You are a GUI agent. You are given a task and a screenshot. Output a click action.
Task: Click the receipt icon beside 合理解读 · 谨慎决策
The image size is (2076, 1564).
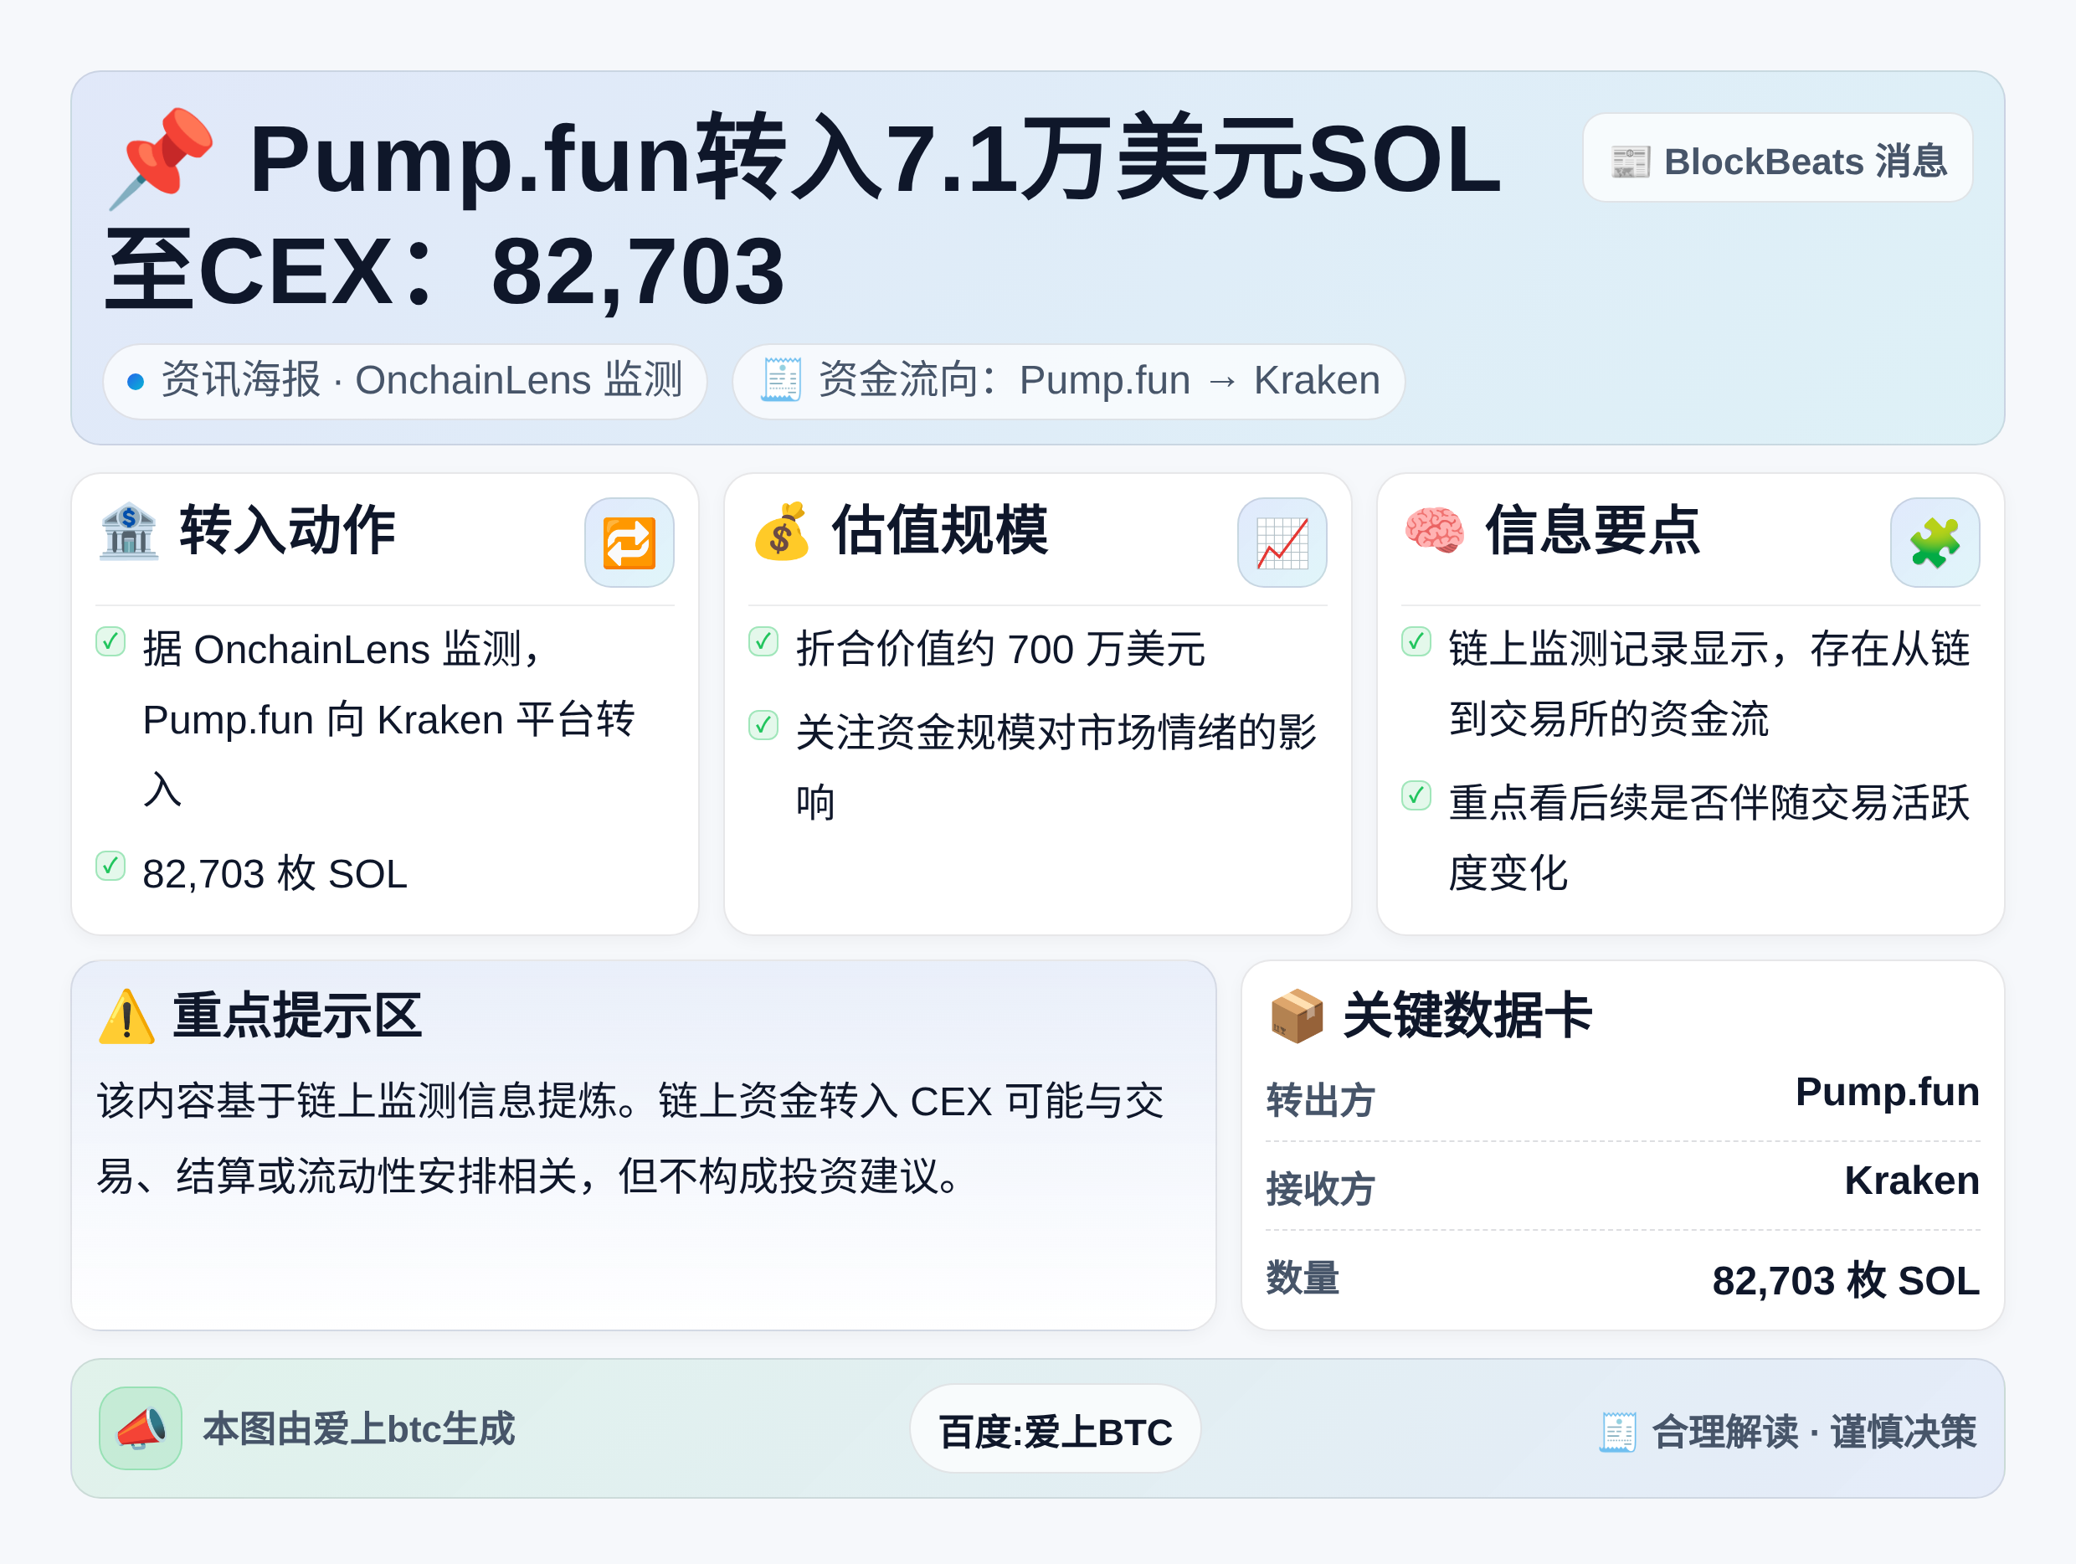click(x=1618, y=1433)
